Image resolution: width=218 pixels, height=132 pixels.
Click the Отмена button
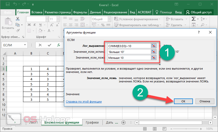204,101
